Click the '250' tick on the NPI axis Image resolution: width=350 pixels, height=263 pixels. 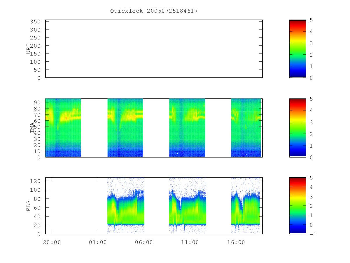pos(36,38)
